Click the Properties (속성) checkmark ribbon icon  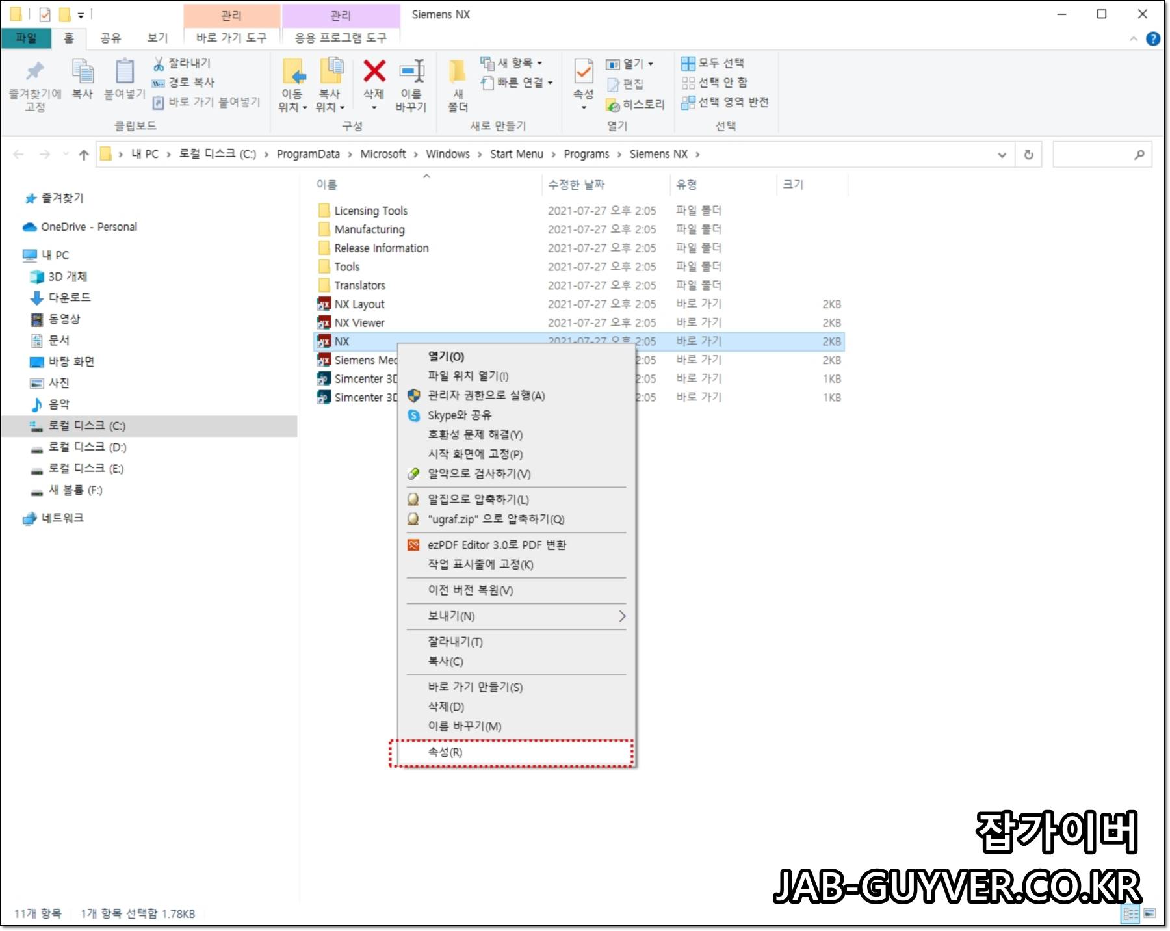[584, 71]
